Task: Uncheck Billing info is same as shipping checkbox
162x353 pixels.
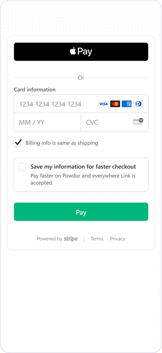Action: (x=18, y=143)
